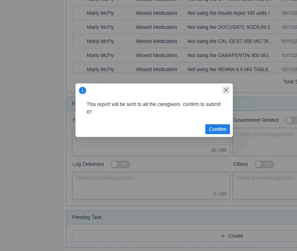Click Marty McFly in the GABAPENTIN row

point(100,55)
